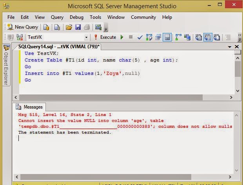Click the Analysis Services query icon
The width and height of the screenshot is (243, 185).
tap(57, 27)
